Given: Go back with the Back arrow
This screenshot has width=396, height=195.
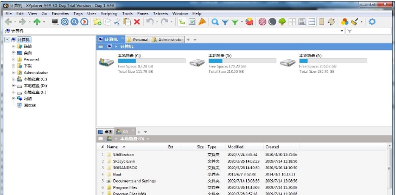Looking at the screenshot, I should (8, 22).
